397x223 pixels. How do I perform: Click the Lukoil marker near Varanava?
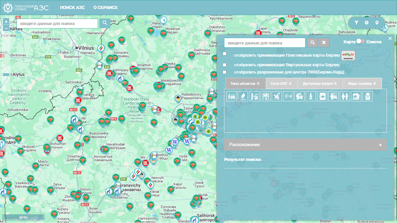(x=78, y=100)
